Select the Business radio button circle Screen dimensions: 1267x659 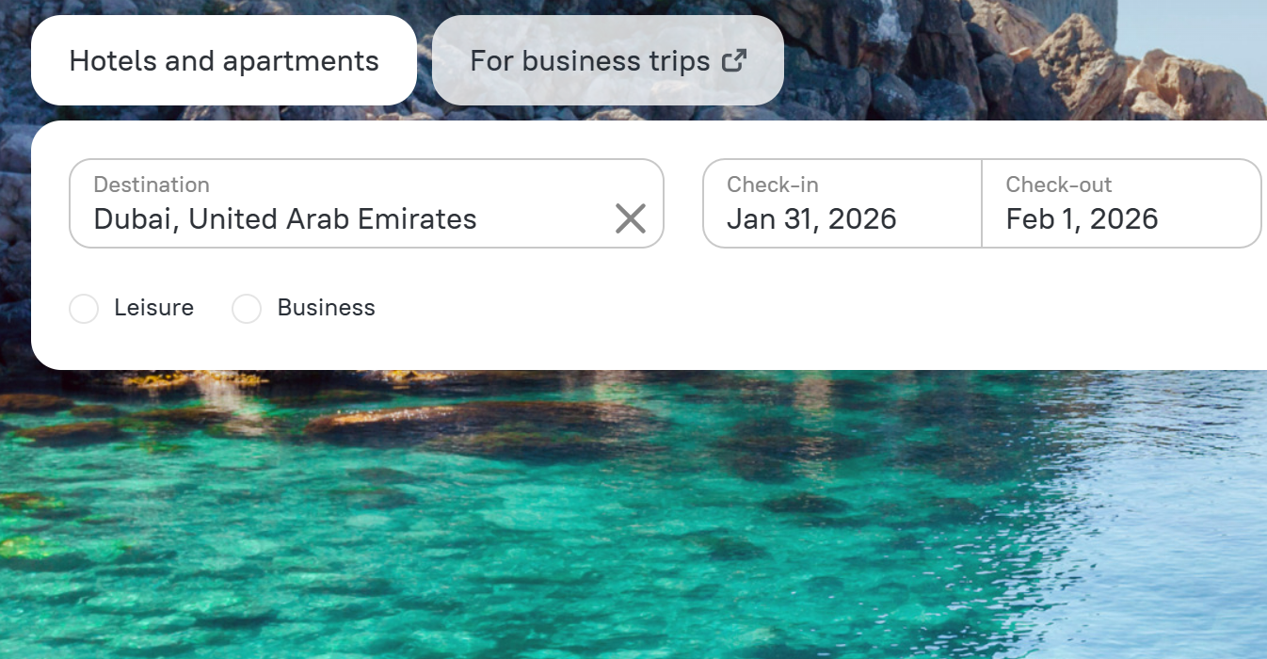pyautogui.click(x=247, y=309)
